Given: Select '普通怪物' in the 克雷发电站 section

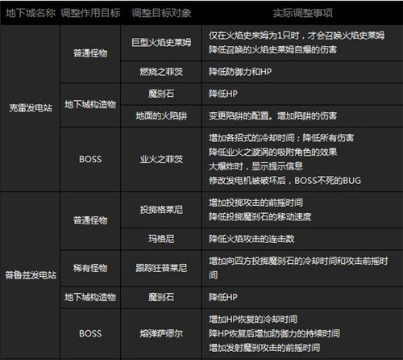Looking at the screenshot, I should point(90,53).
